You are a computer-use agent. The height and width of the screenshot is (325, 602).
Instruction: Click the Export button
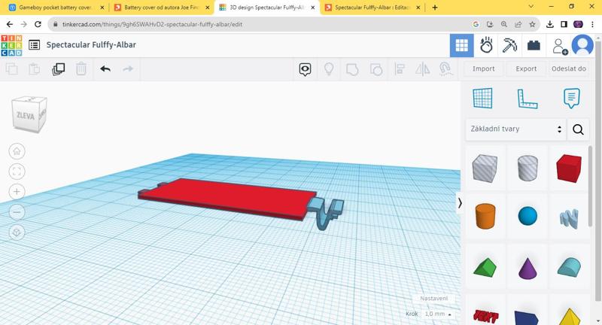526,68
